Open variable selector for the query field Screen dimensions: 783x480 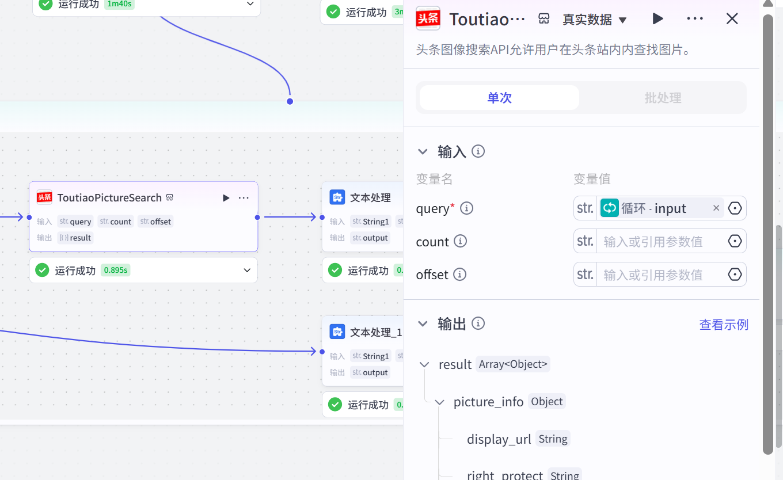point(735,208)
